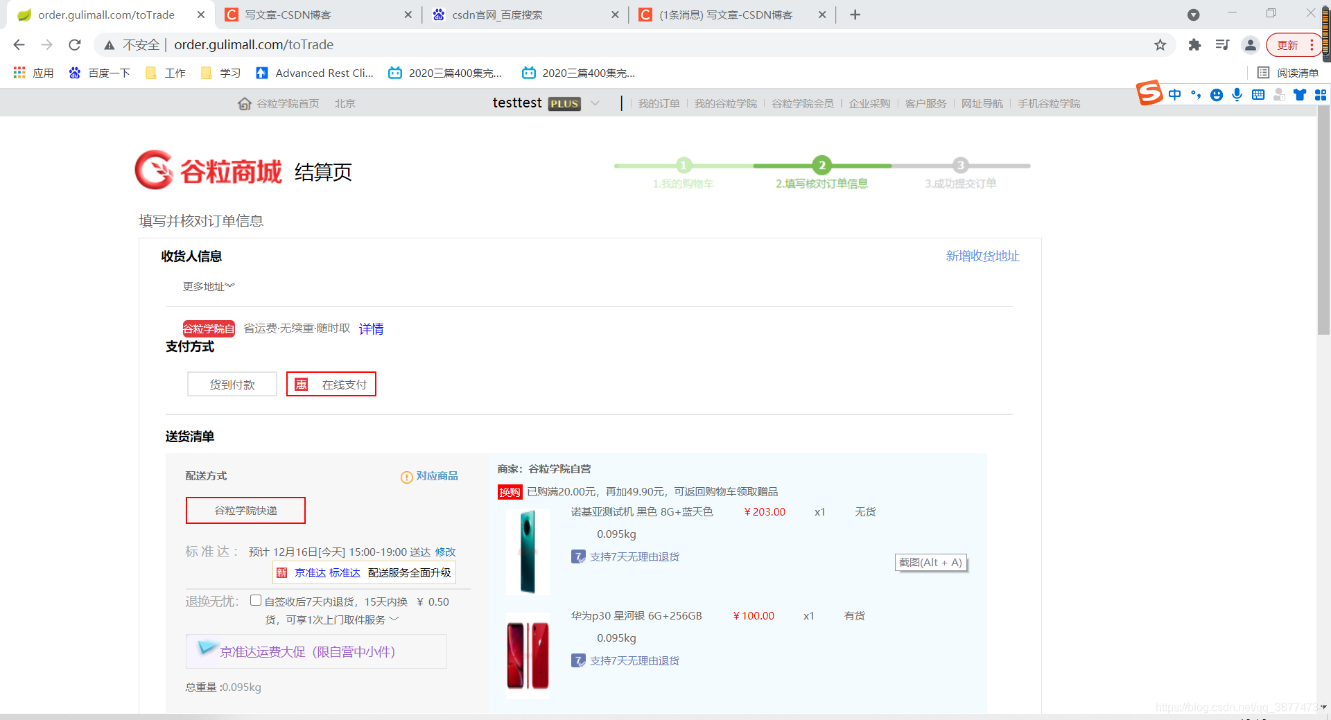
Task: Click the 谷粒商城 logo
Action: point(209,170)
